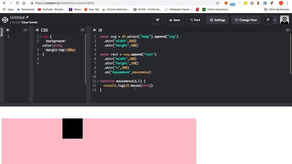Click the orange circular extension icon
Image resolution: width=292 pixels, height=164 pixels.
(226, 3)
